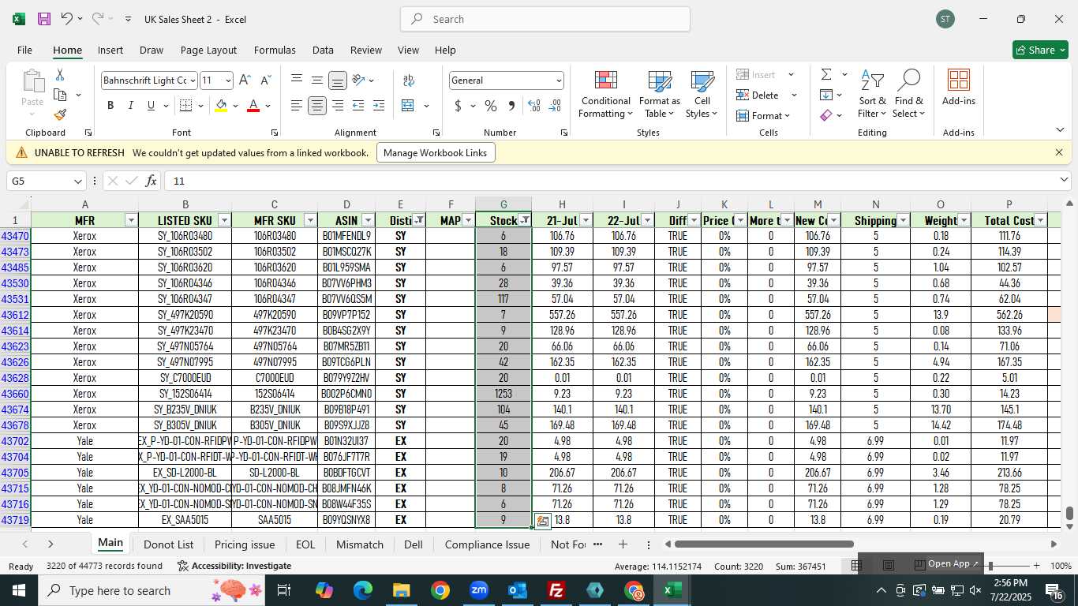Open the font name dropdown
The image size is (1078, 606).
tap(192, 80)
